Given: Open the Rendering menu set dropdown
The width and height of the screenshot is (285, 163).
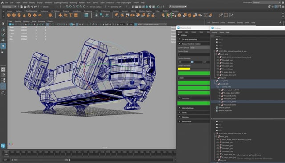Looking at the screenshot, I should click(x=9, y=7).
